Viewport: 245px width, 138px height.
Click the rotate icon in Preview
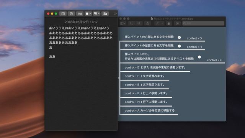pyautogui.click(x=169, y=23)
